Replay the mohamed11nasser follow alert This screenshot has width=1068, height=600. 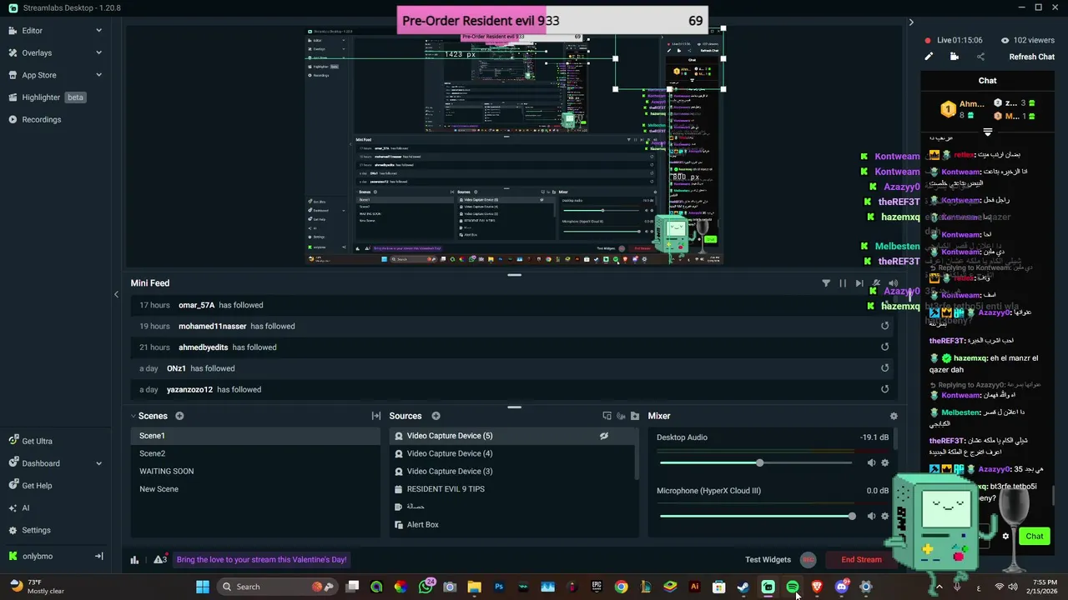(884, 326)
